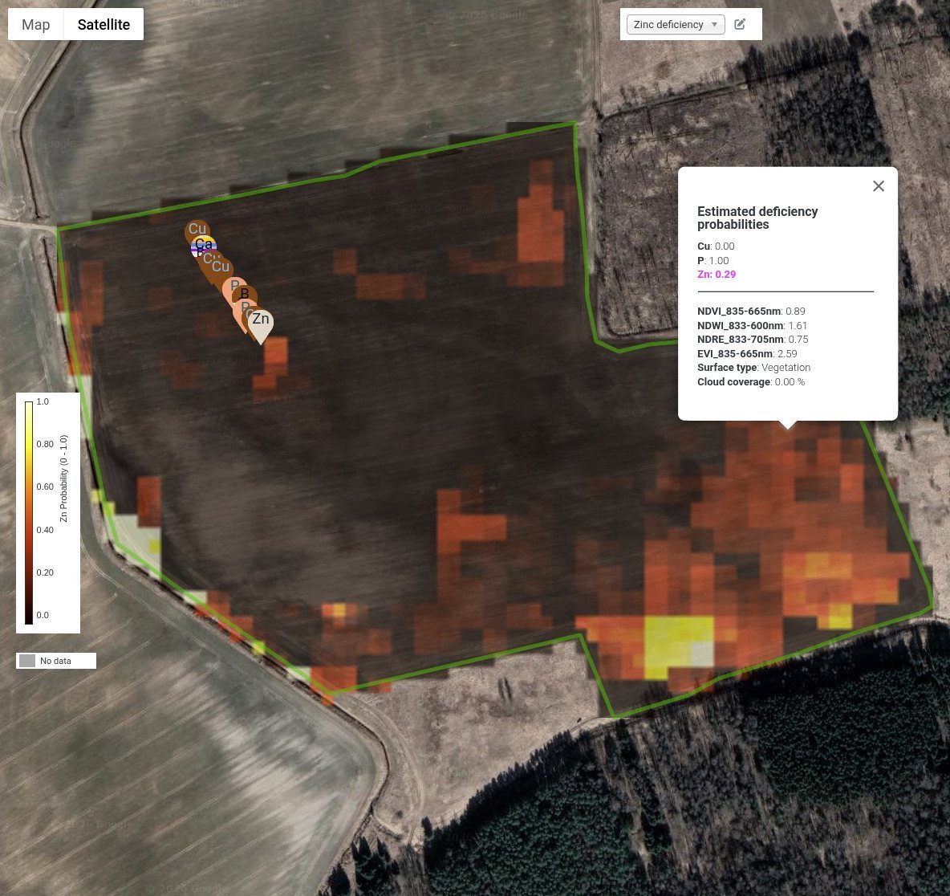Switch to Satellite view
The image size is (950, 896).
point(104,24)
